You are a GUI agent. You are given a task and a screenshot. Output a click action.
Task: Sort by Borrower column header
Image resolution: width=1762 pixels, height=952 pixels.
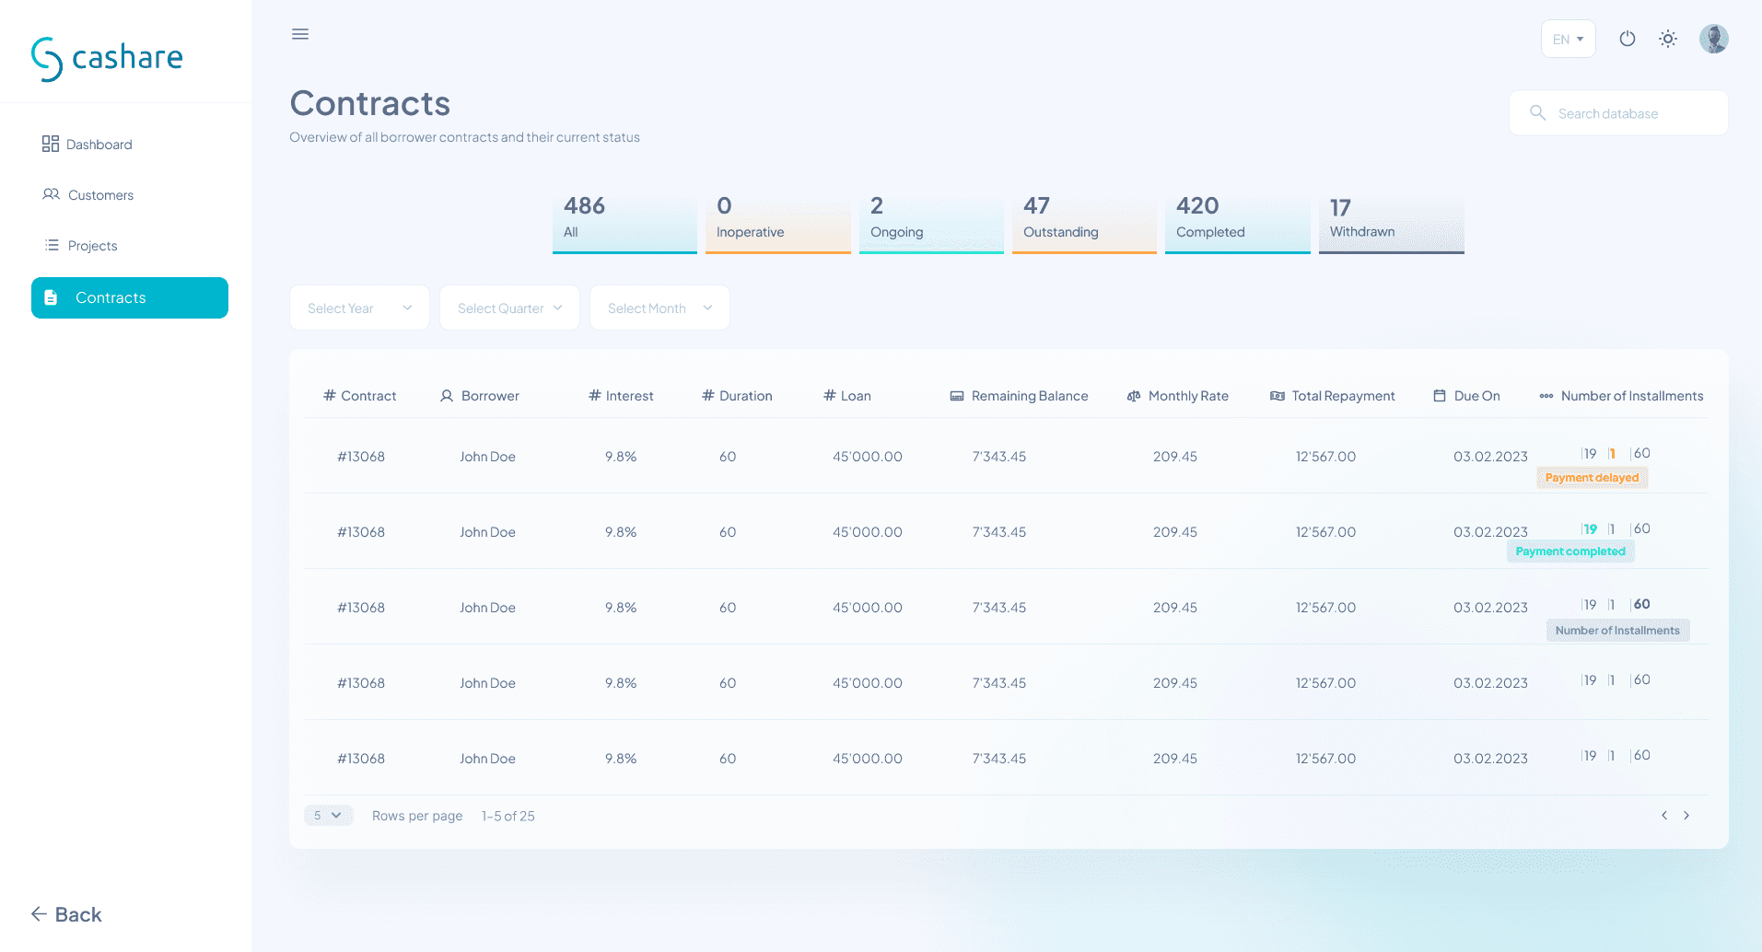point(480,396)
